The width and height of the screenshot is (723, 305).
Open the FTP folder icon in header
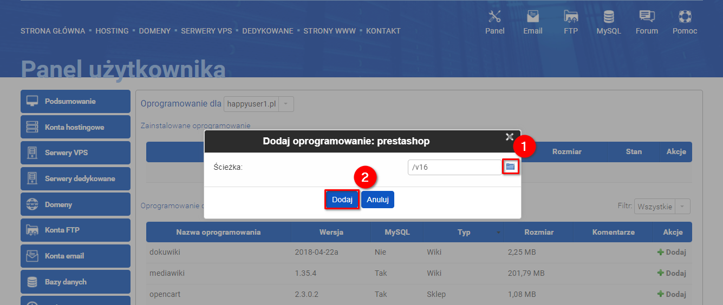click(x=571, y=16)
